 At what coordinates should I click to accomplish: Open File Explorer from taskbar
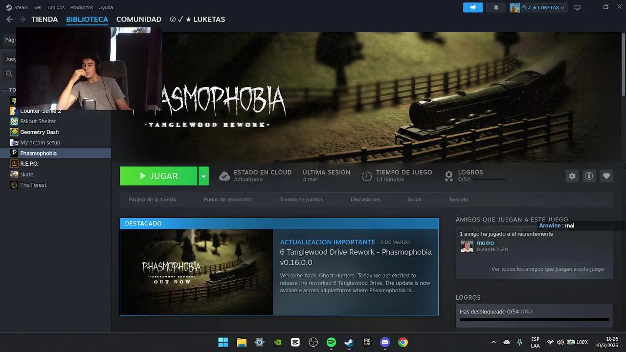pyautogui.click(x=241, y=342)
